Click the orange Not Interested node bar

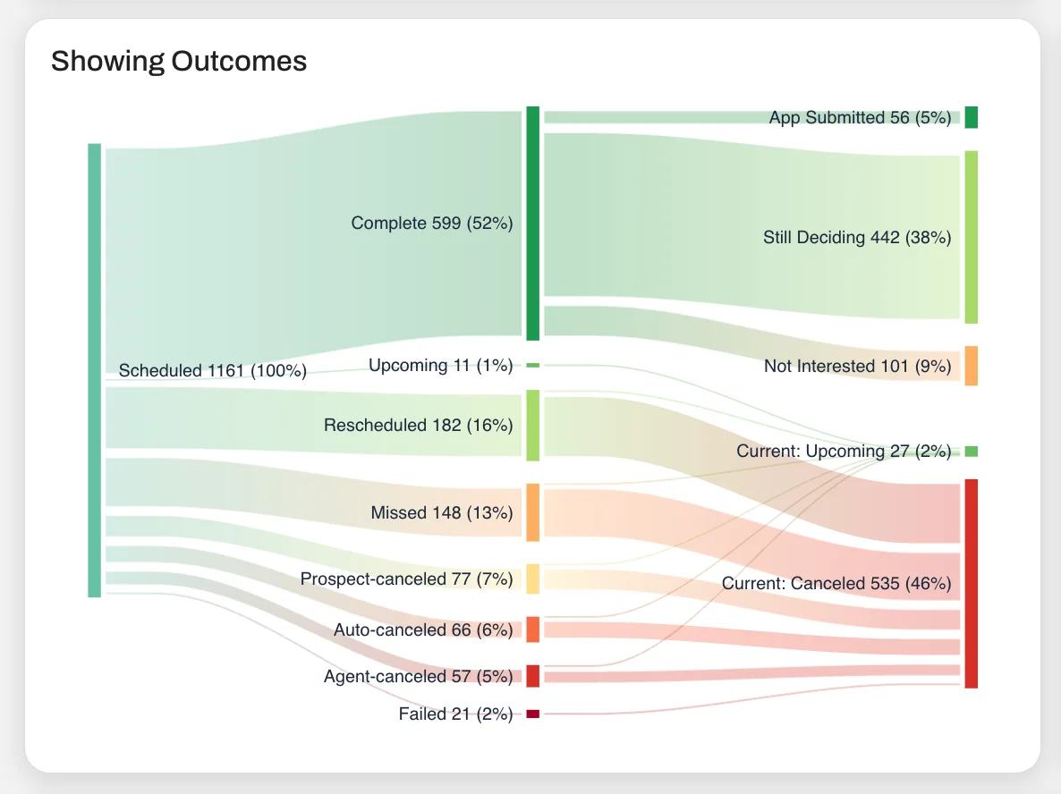pos(971,366)
